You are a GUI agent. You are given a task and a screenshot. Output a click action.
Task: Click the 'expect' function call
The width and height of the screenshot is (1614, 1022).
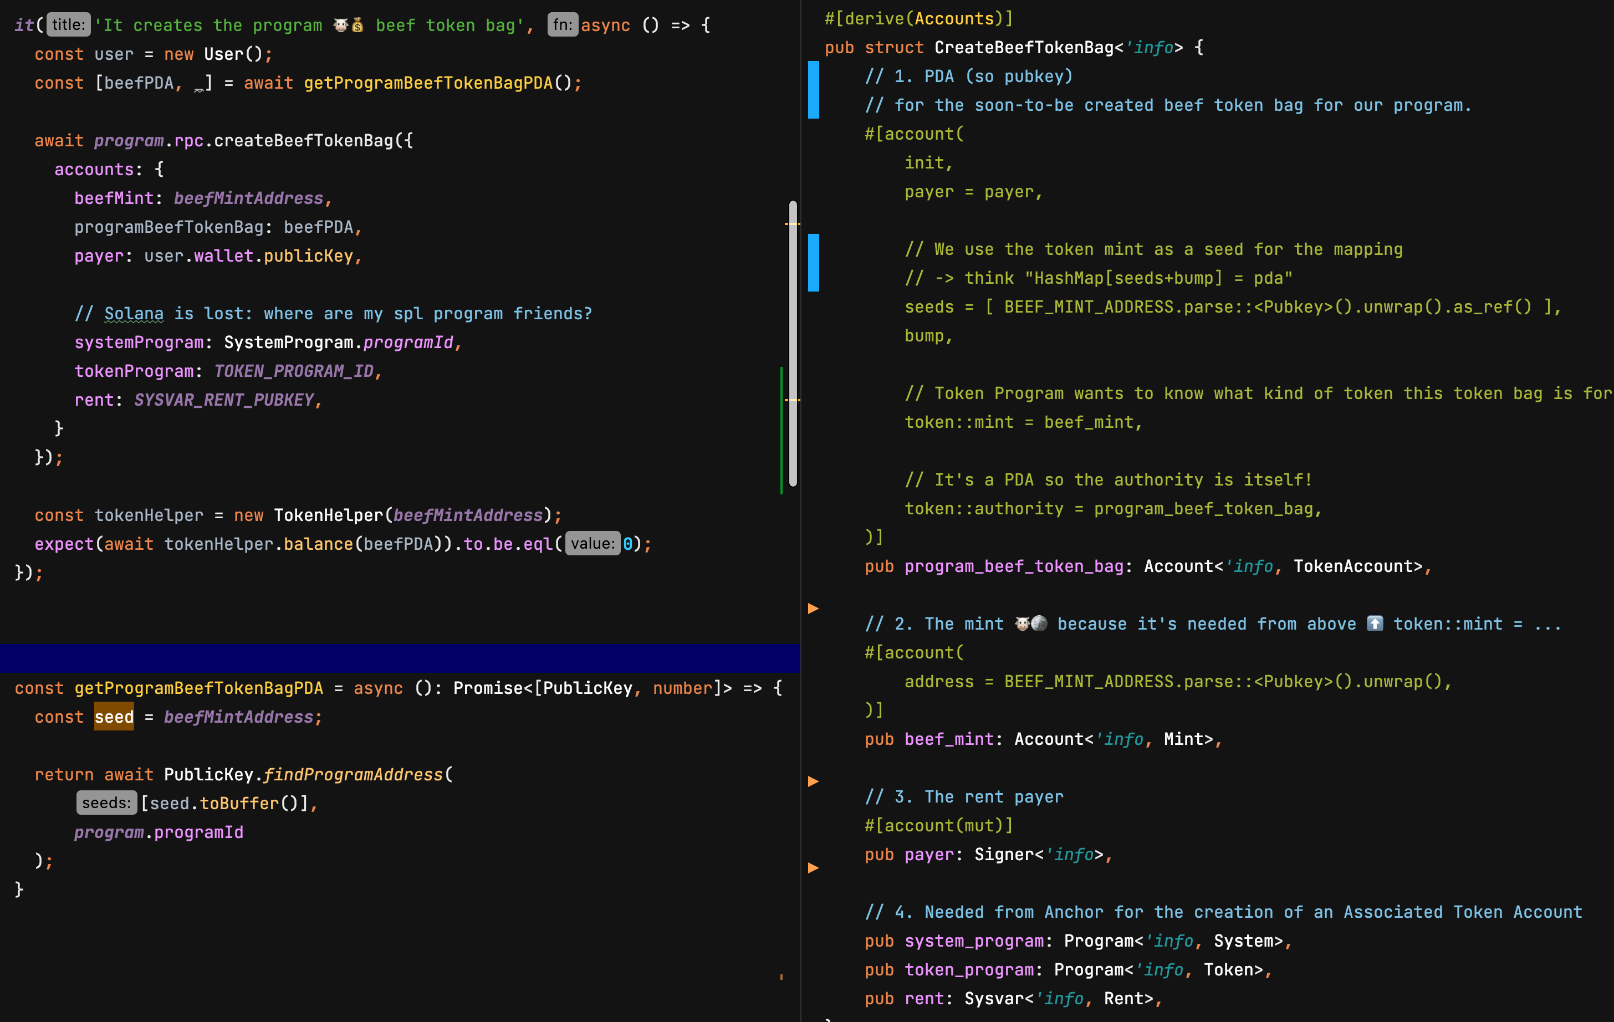64,544
